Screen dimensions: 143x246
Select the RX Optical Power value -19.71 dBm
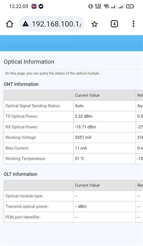coord(85,127)
